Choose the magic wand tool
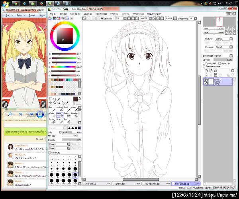 [59, 99]
